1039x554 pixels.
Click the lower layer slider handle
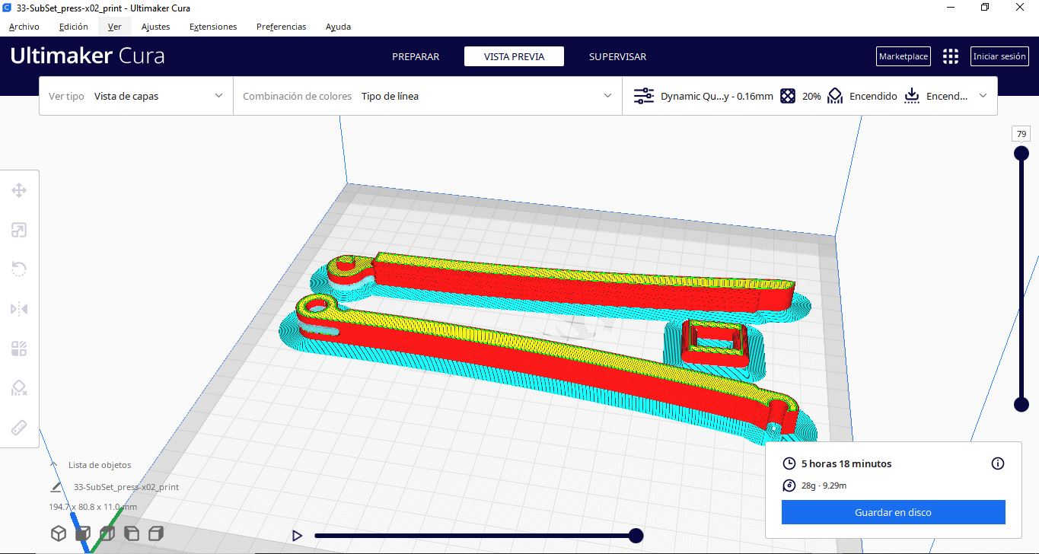pyautogui.click(x=1021, y=404)
